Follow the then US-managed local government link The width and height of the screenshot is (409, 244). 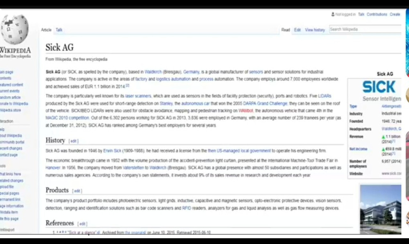tap(239, 151)
